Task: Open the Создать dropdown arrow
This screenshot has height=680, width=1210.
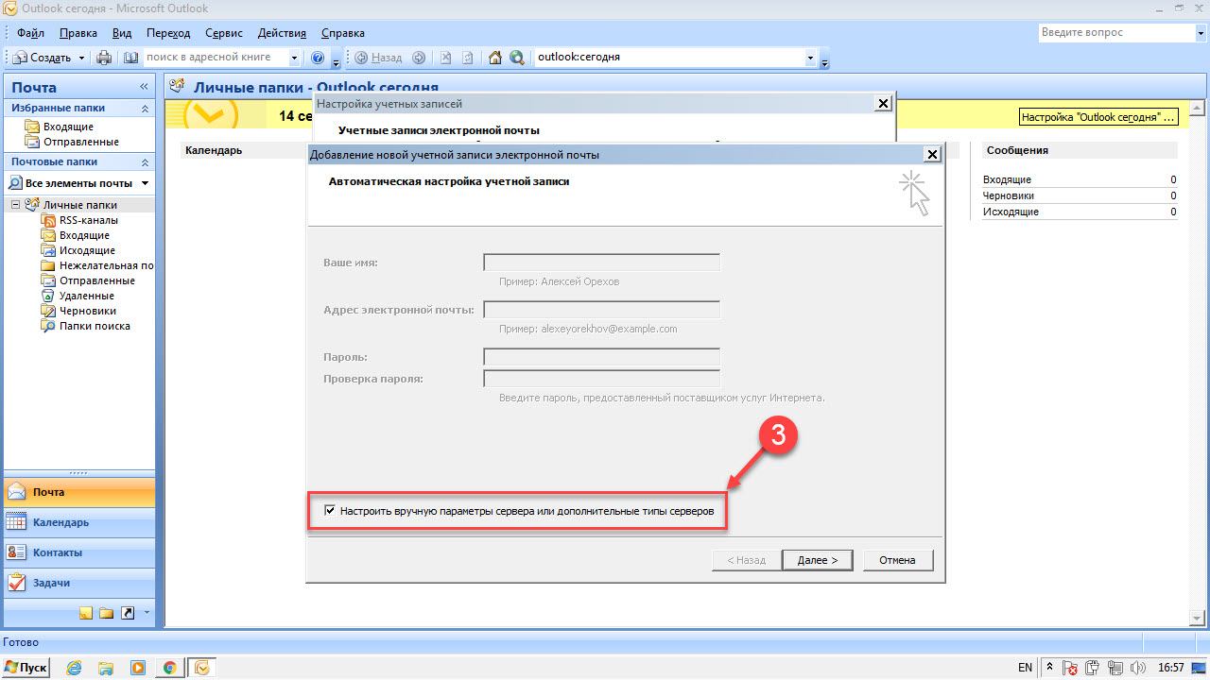Action: [x=81, y=58]
